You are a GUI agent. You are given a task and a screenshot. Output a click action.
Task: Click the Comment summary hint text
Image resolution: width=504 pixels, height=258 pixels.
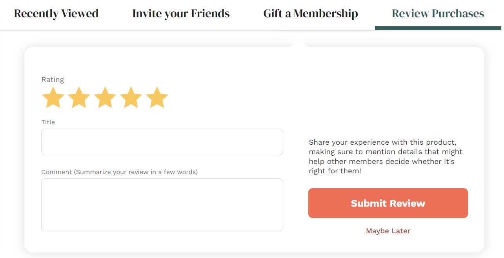pos(120,172)
